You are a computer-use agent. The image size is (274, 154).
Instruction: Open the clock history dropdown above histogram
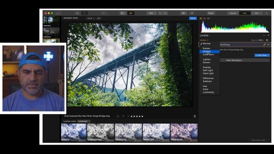coord(208,18)
